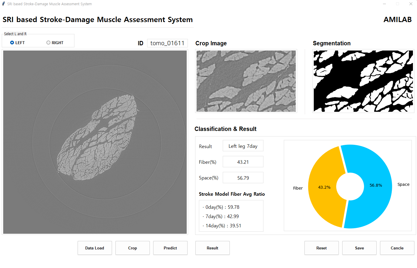
Task: Minimize the application window
Action: coord(384,4)
